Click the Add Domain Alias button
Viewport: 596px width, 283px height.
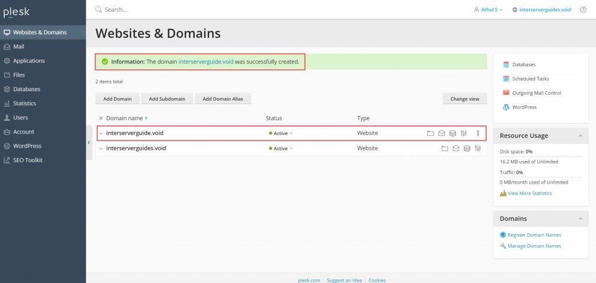(223, 99)
